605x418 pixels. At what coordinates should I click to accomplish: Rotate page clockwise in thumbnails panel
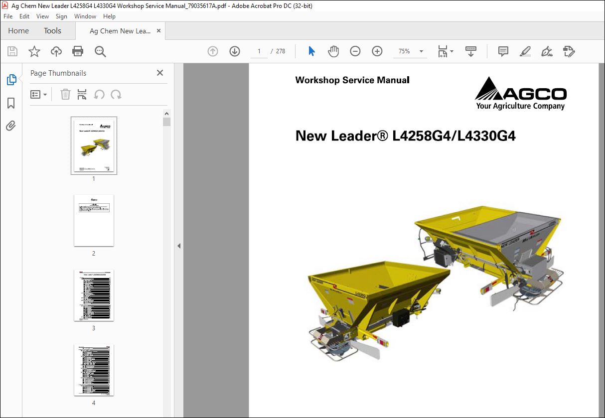tap(116, 94)
